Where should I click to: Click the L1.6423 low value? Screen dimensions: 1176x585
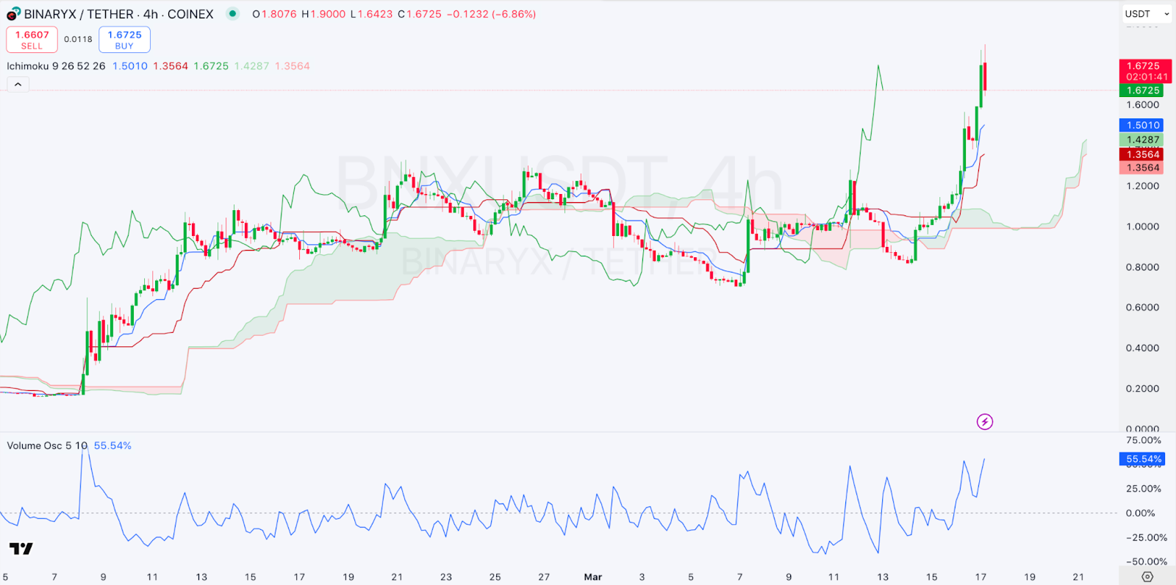pyautogui.click(x=371, y=14)
